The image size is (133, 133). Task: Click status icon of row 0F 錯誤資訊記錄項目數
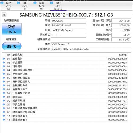click(4, 112)
